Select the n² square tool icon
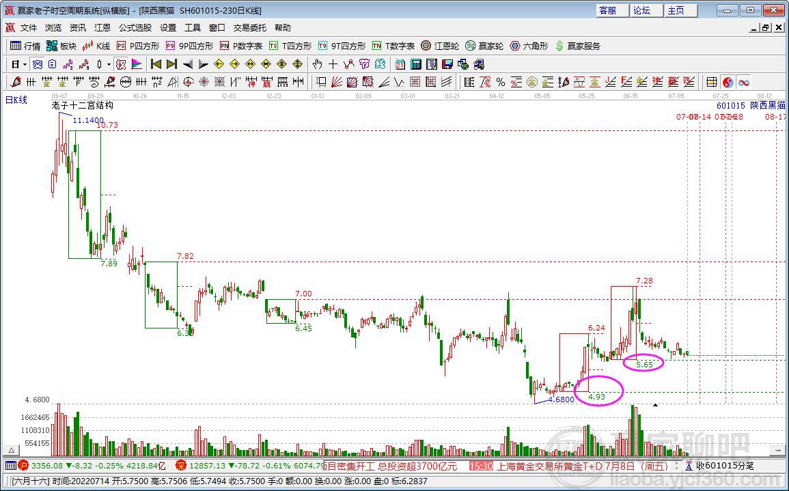Image resolution: width=789 pixels, height=491 pixels. pyautogui.click(x=156, y=81)
